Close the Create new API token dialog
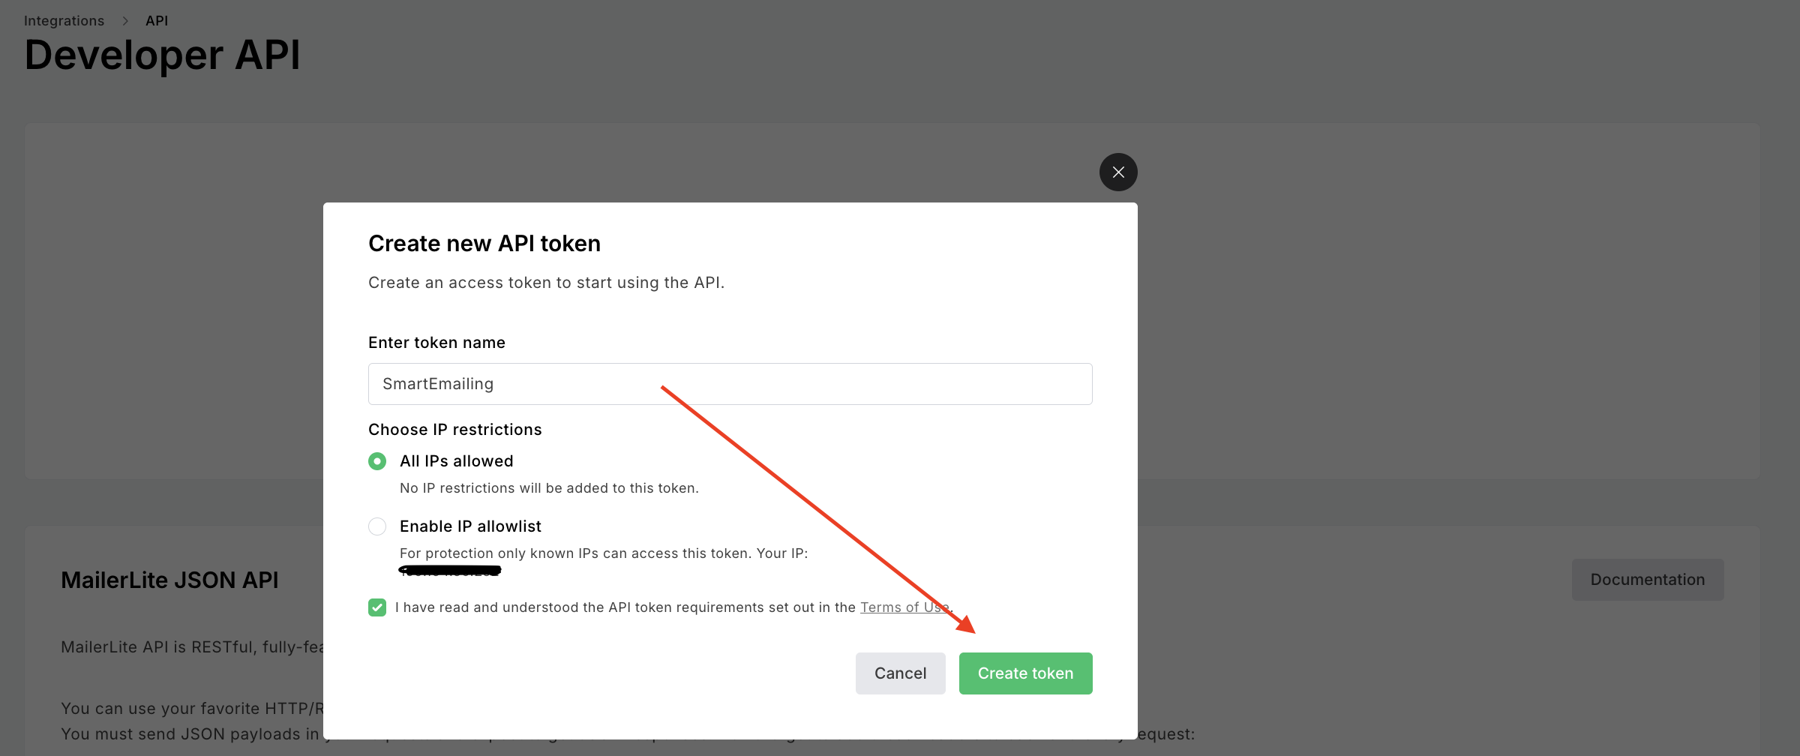The width and height of the screenshot is (1800, 756). (x=1118, y=172)
